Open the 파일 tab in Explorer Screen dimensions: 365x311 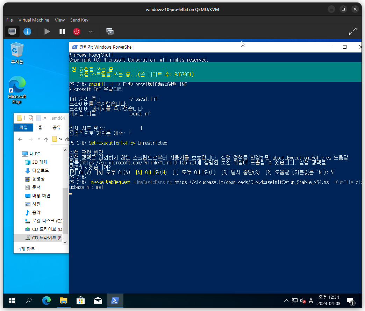[x=23, y=127]
